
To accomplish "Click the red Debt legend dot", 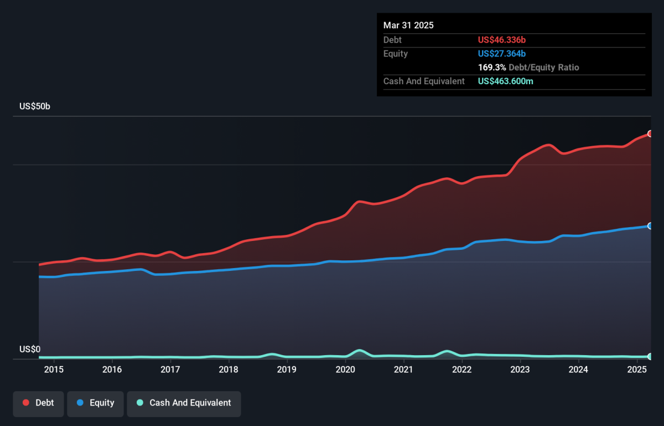I will pyautogui.click(x=26, y=403).
